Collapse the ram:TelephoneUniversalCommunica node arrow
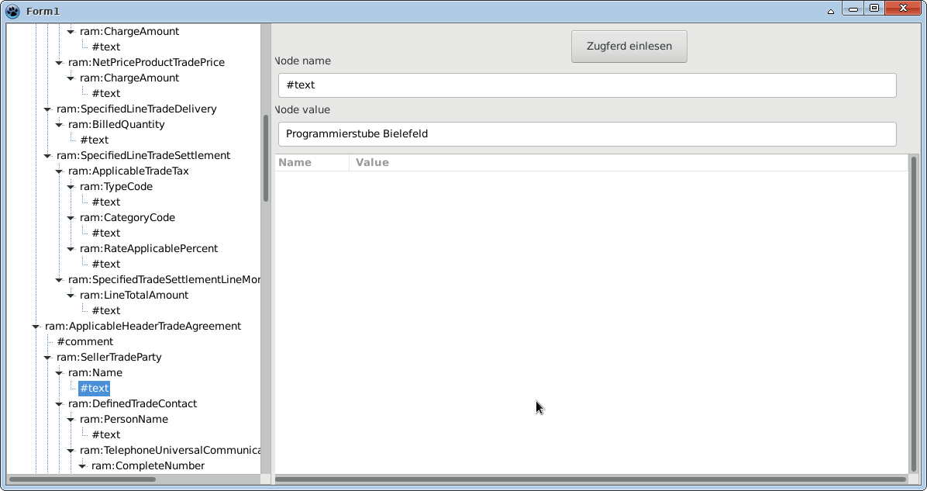 pos(71,451)
